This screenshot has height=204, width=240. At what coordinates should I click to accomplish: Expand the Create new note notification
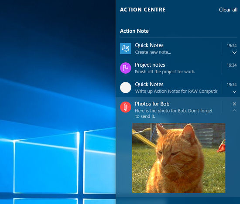click(234, 53)
